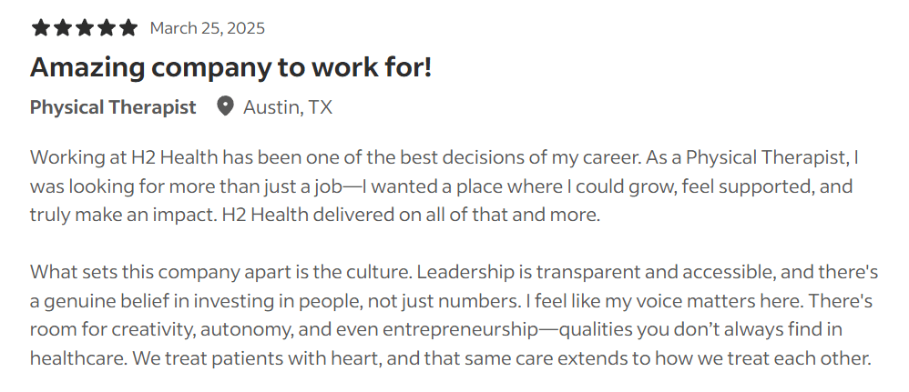Click the first star in the rating
The image size is (909, 392).
[x=41, y=28]
